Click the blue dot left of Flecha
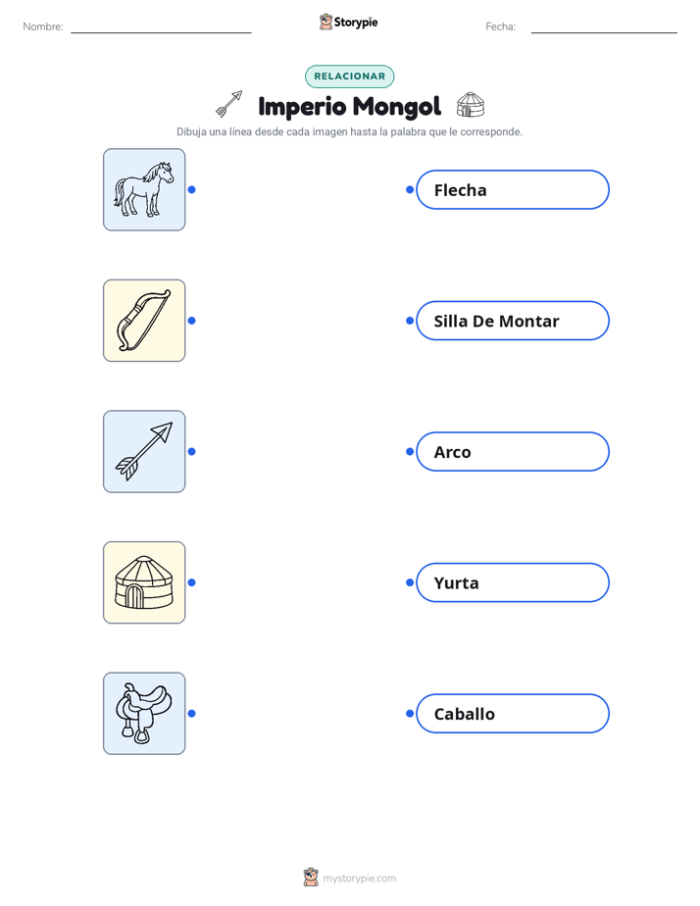700x906 pixels. pos(410,189)
